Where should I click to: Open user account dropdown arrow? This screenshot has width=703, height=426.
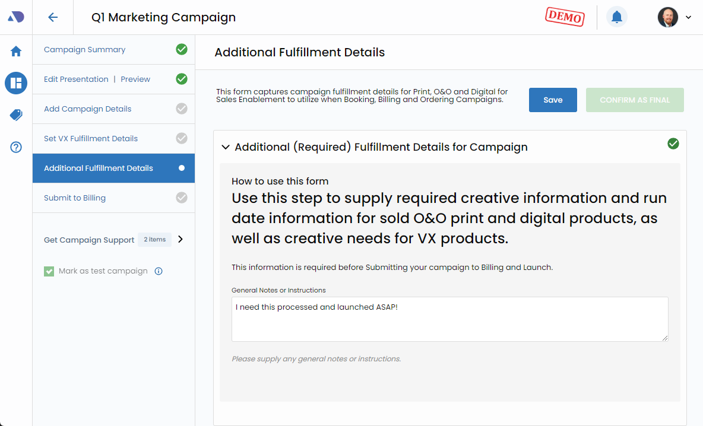point(689,17)
